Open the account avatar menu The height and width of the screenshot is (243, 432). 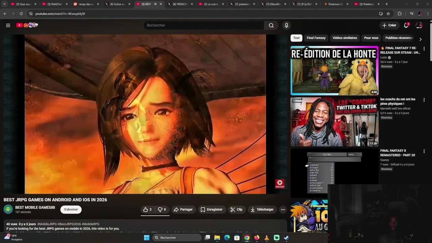(419, 25)
